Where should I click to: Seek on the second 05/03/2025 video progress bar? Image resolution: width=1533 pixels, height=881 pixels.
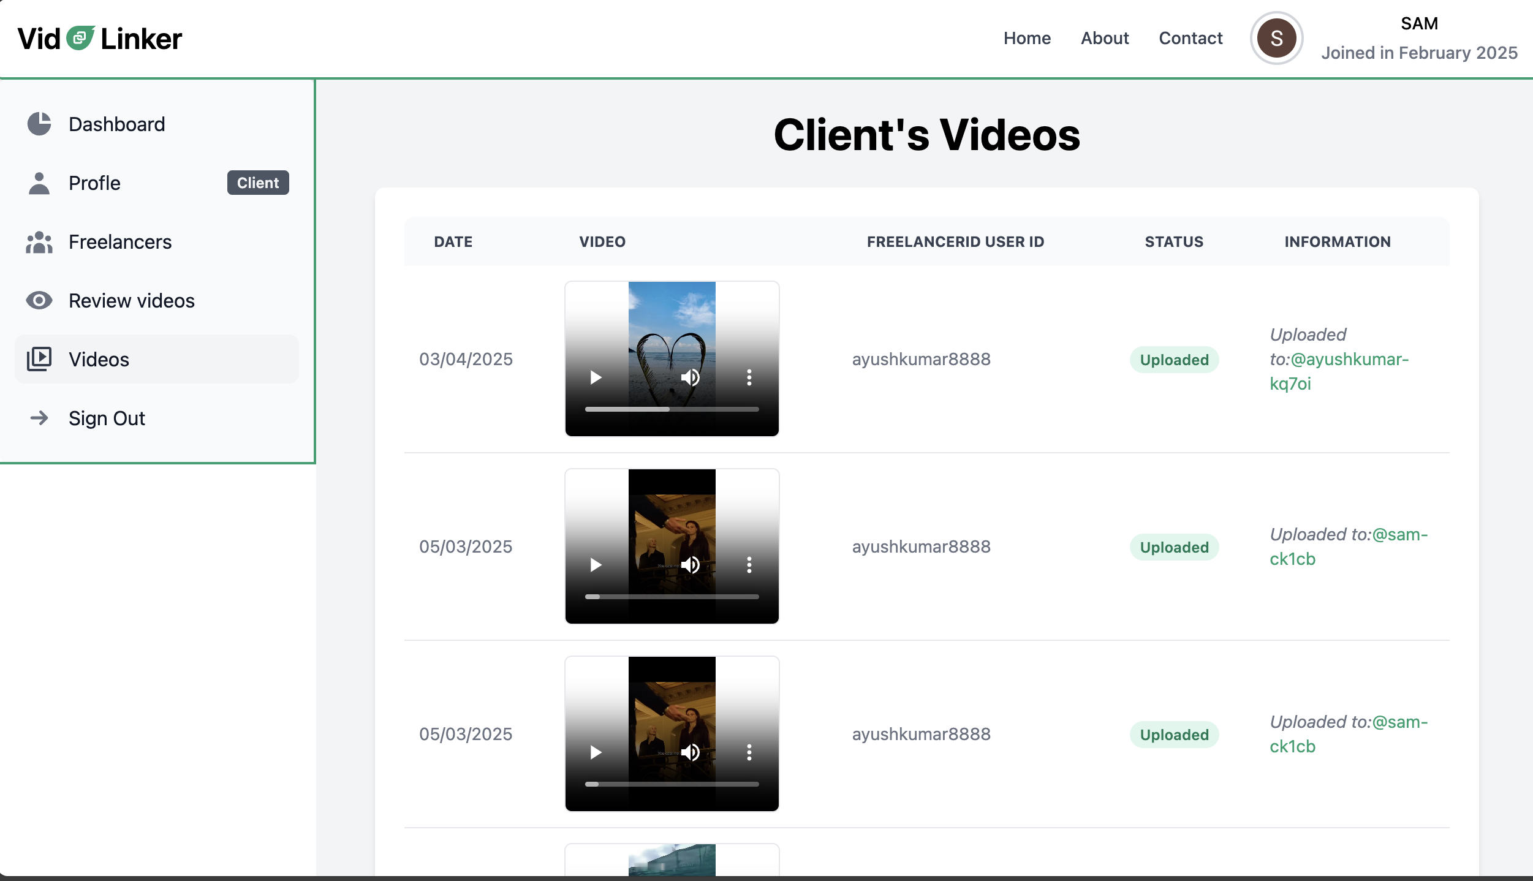672,784
